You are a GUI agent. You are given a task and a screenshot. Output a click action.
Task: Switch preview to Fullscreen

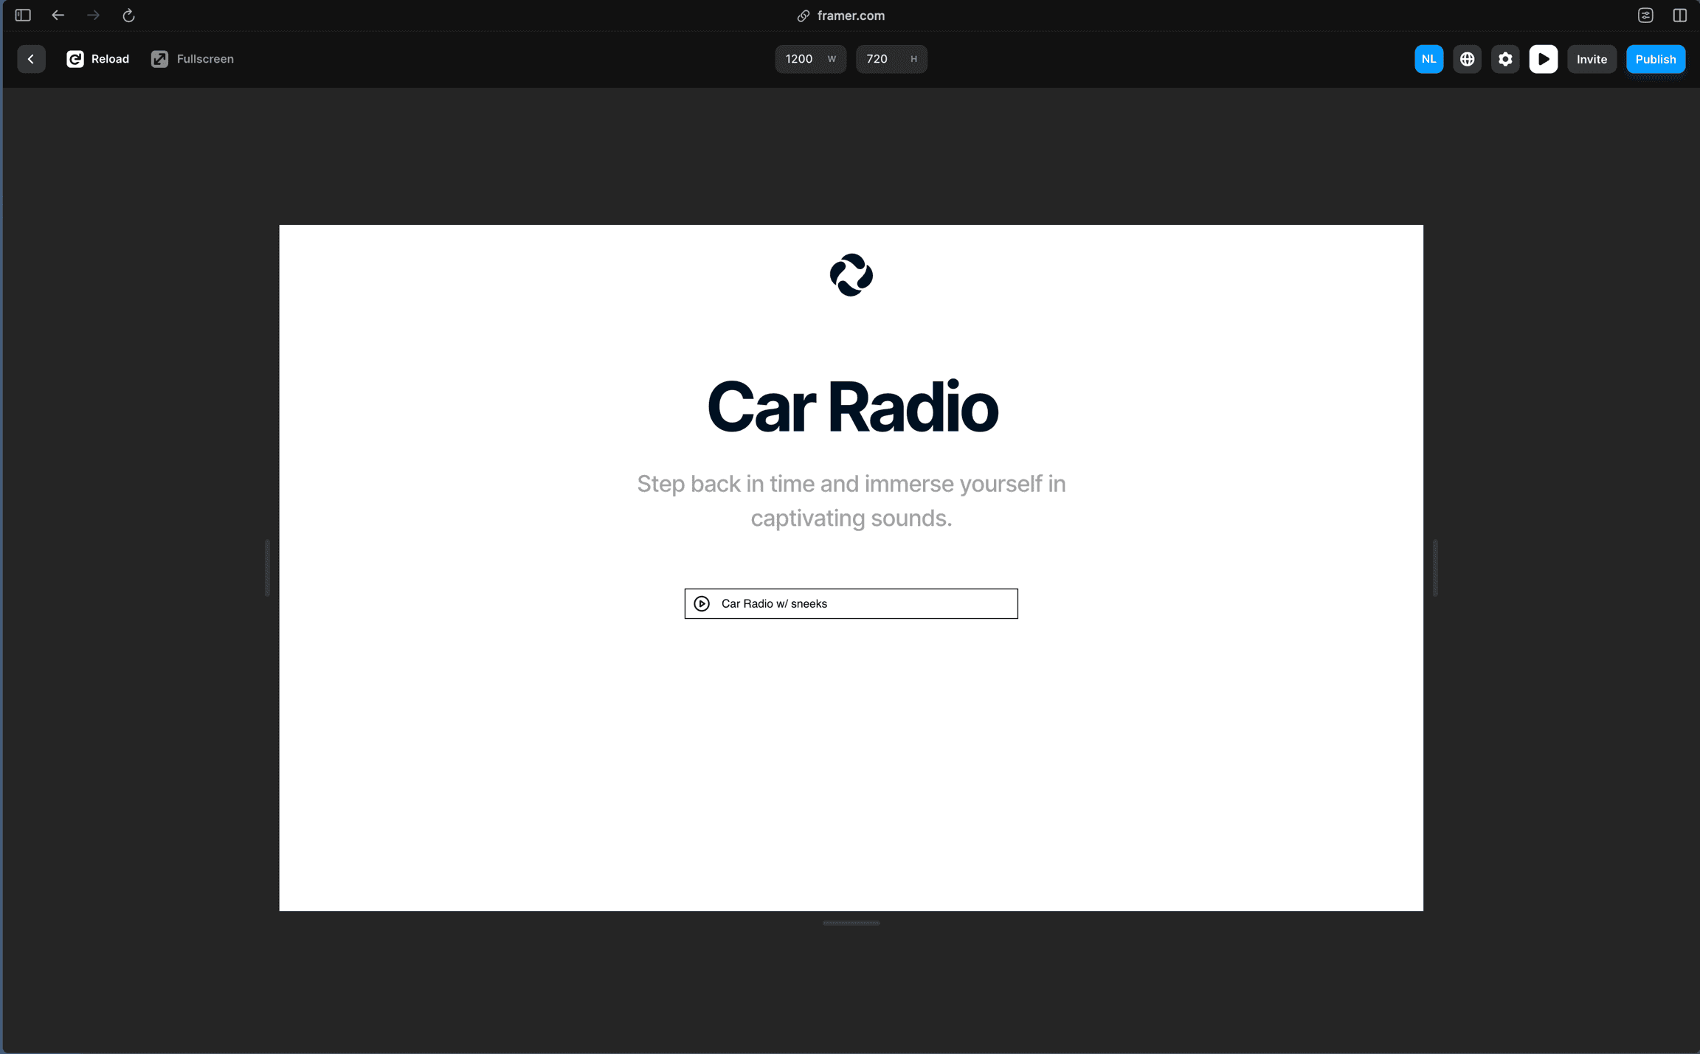click(193, 59)
